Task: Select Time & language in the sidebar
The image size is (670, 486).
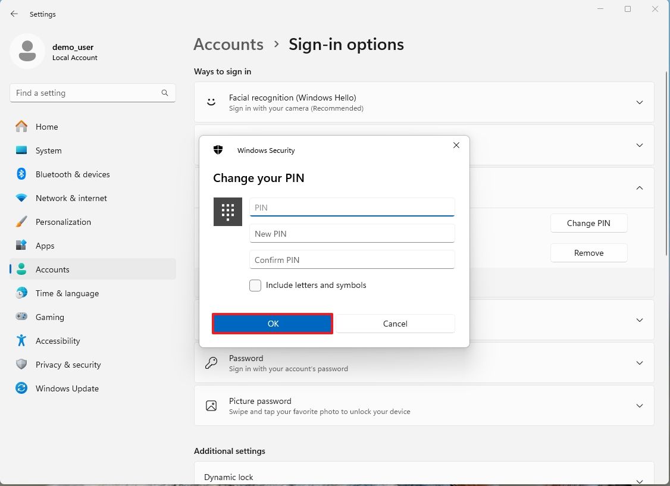Action: pos(67,293)
